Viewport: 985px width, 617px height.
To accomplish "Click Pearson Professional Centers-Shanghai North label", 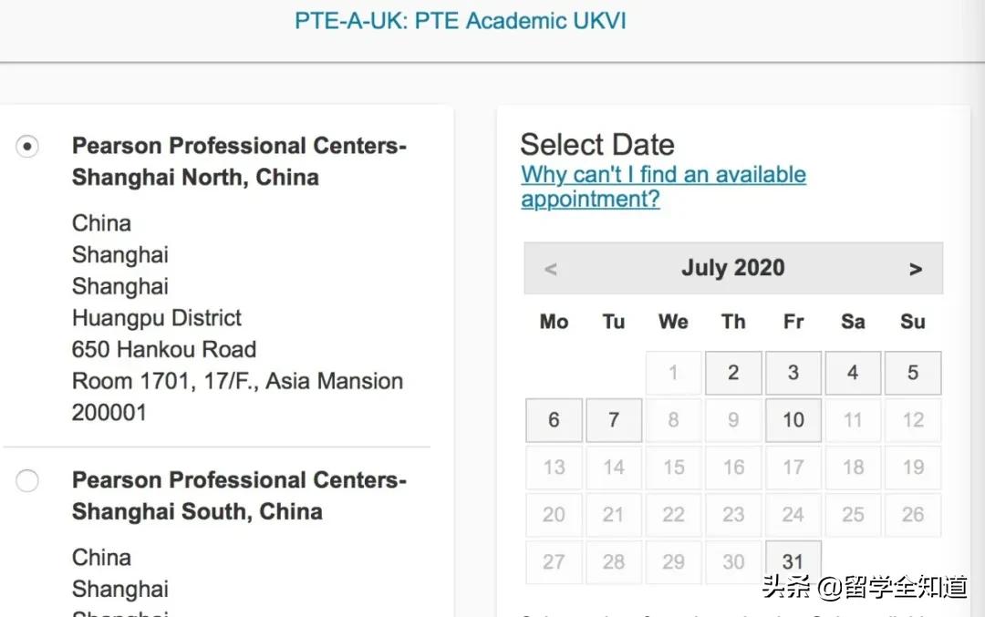I will point(239,161).
